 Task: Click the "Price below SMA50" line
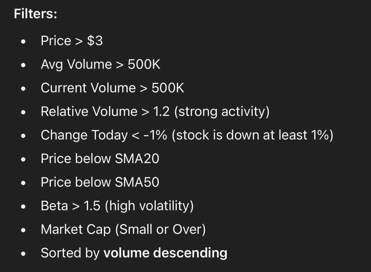click(100, 182)
